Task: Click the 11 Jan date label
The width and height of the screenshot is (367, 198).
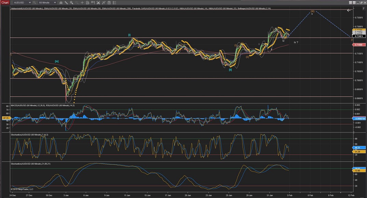Action: point(127,195)
